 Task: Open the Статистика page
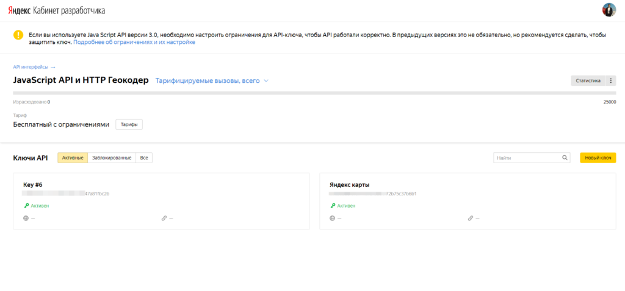[x=588, y=80]
